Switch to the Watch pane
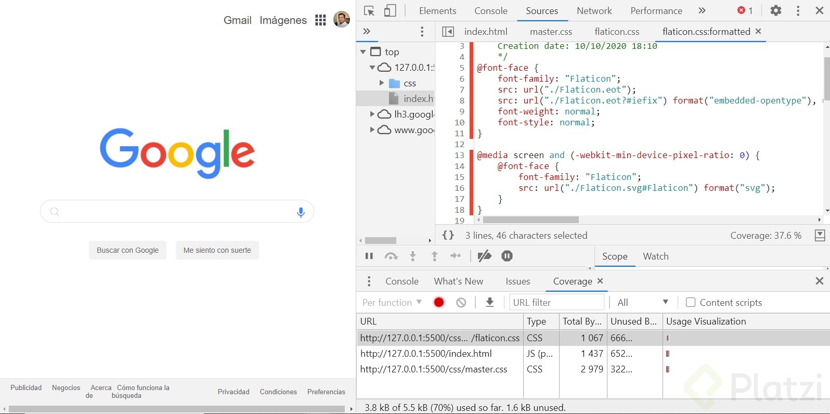 (656, 256)
